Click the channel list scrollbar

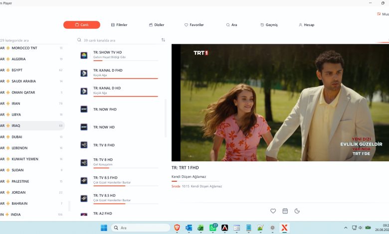[165, 118]
